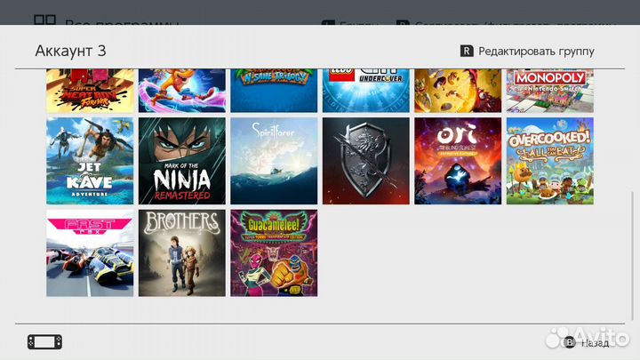Select the Spiritfarer game tile

pos(274,161)
